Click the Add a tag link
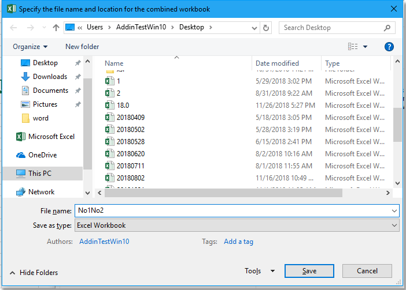The height and width of the screenshot is (290, 406). coord(238,242)
